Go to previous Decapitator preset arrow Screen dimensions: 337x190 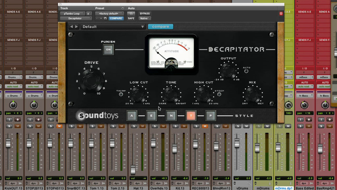[x=71, y=27]
